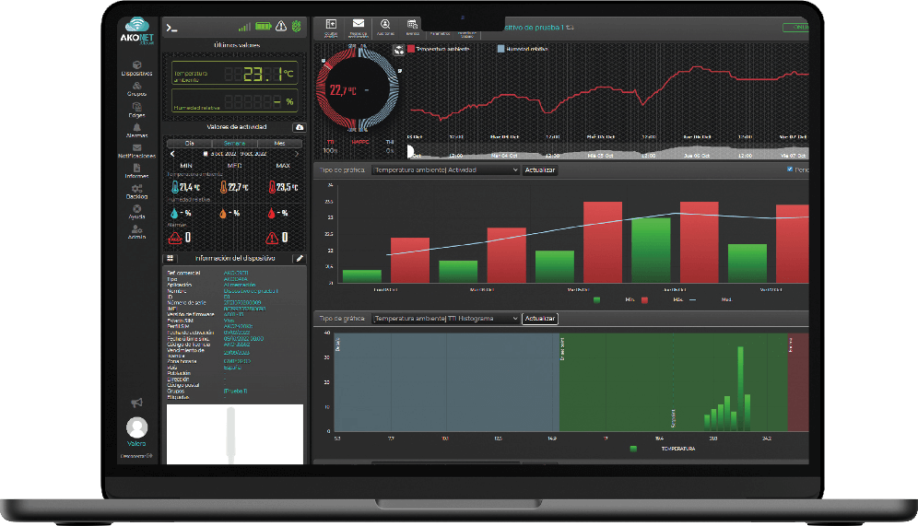Click the green signal strength bars
The image size is (918, 526).
[245, 27]
